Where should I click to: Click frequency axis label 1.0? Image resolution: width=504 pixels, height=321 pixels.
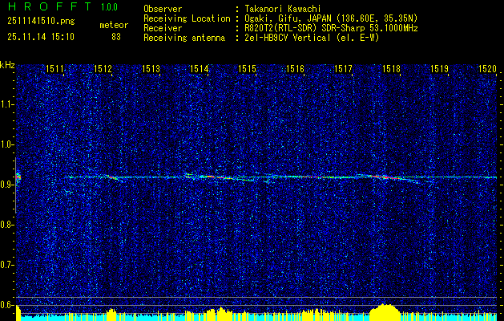(6, 144)
